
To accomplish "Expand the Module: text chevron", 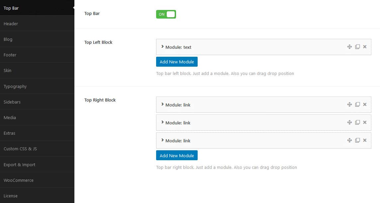I will point(162,46).
